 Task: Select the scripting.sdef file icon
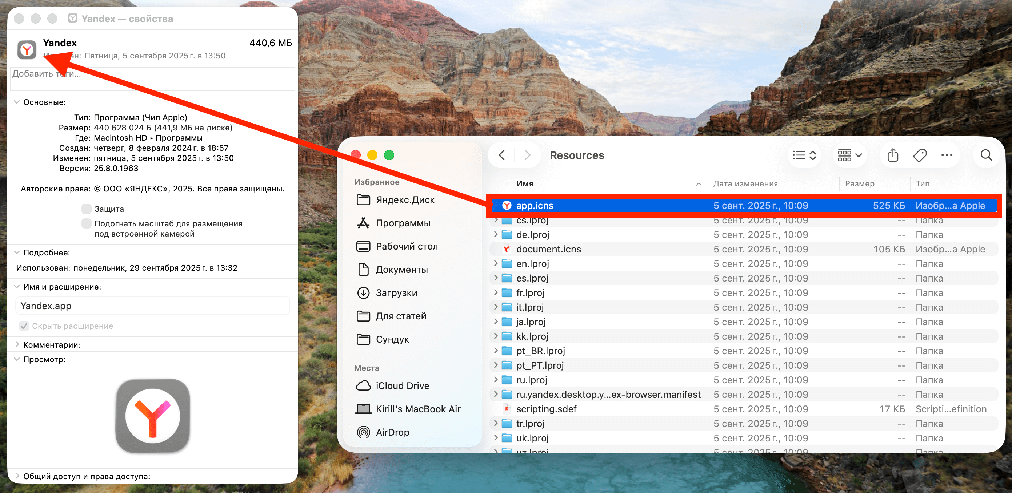(507, 409)
